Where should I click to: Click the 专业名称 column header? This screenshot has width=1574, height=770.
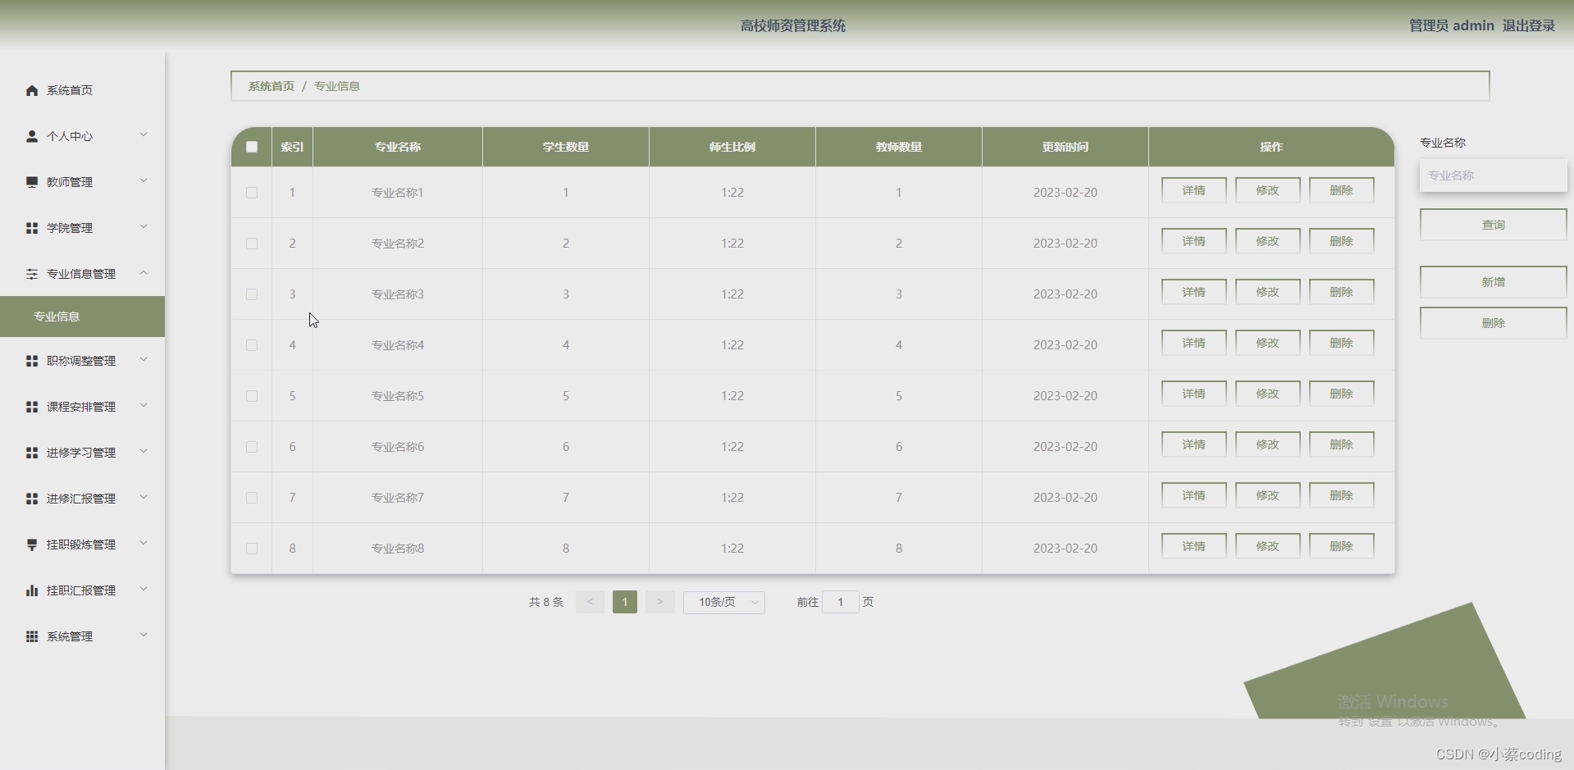click(x=398, y=147)
